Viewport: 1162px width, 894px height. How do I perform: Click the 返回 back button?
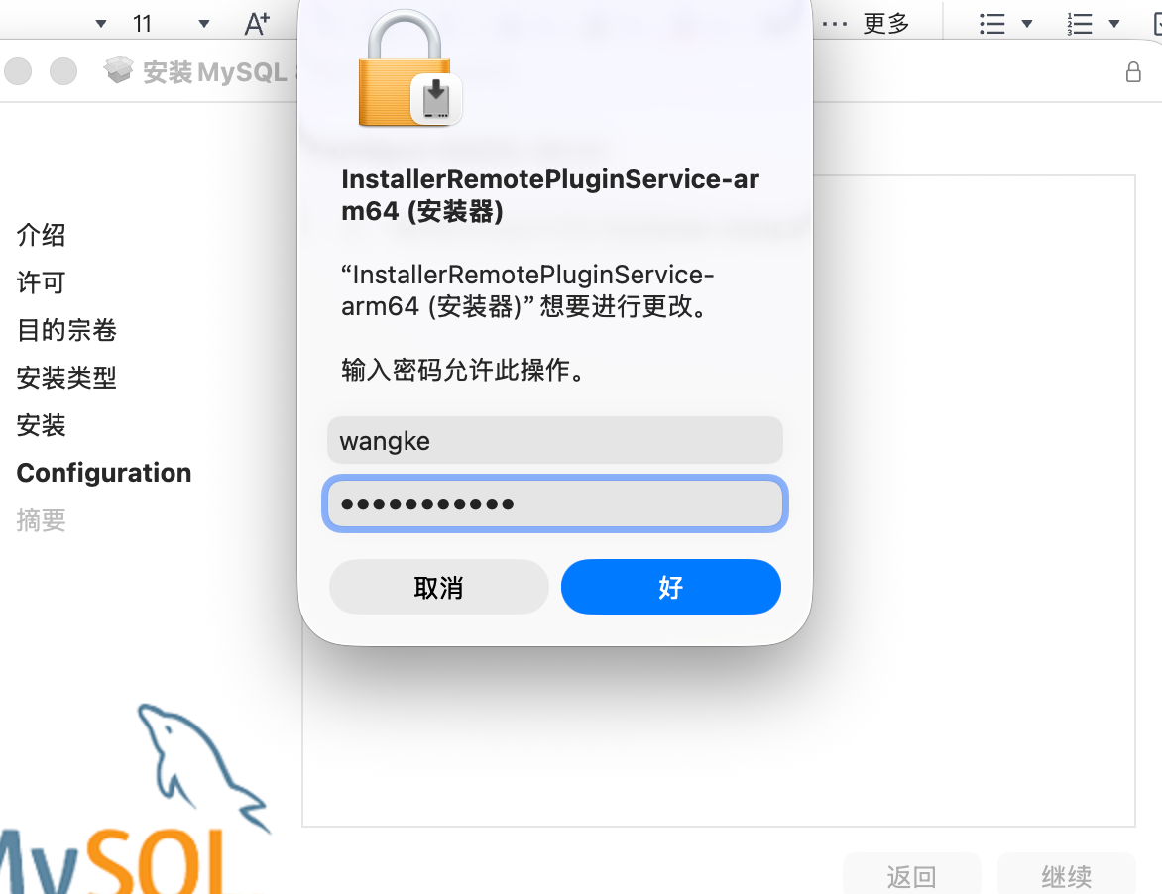[911, 876]
